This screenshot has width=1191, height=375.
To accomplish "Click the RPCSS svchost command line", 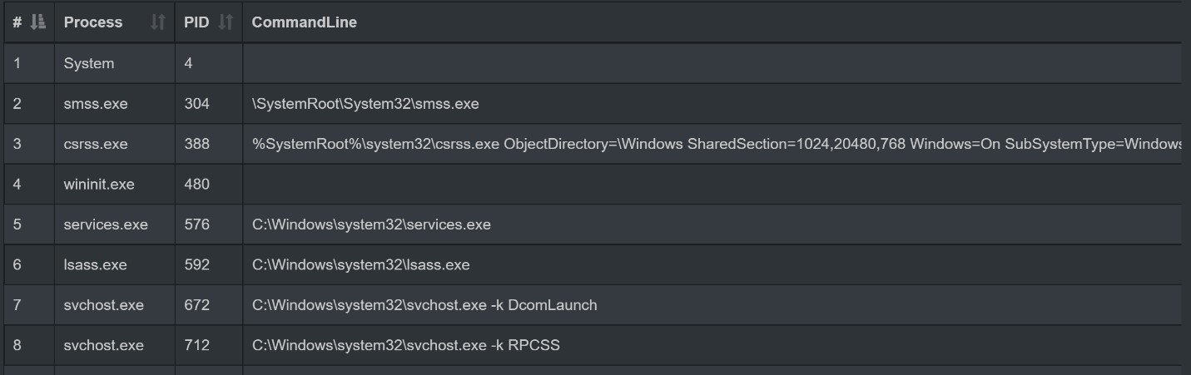I will point(406,345).
